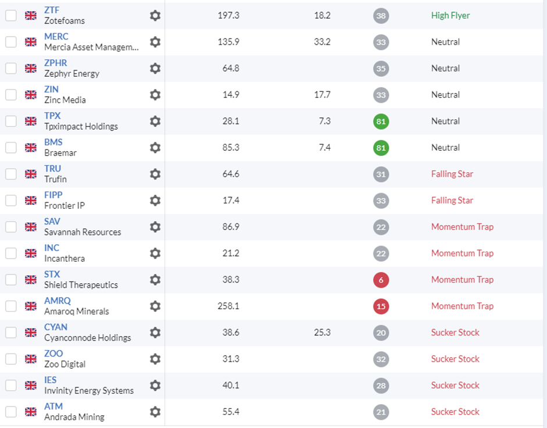Open gear settings for Cyanconnode Holdings
The image size is (547, 428).
pyautogui.click(x=155, y=333)
